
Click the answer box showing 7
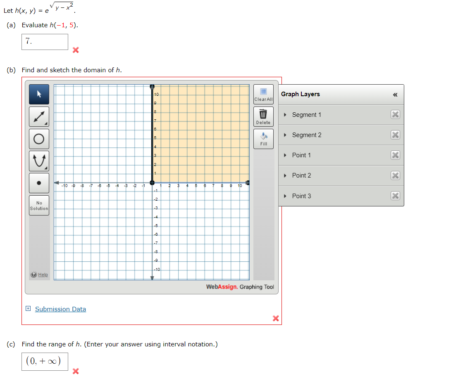click(44, 42)
